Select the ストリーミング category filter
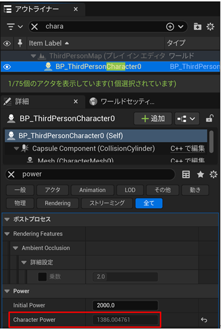This screenshot has width=221, height=329. pos(107,203)
